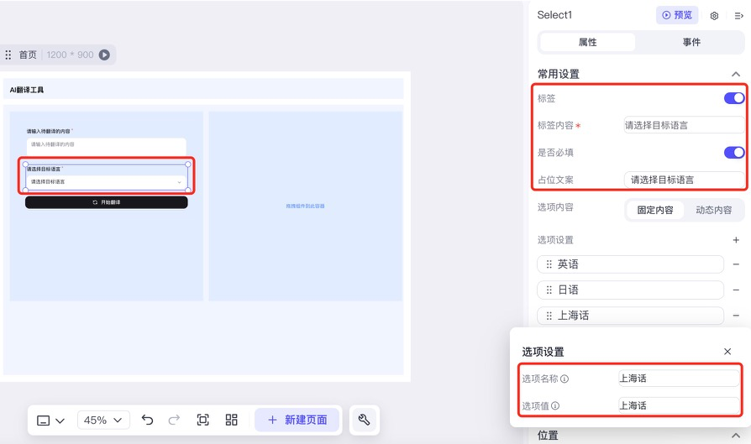Open the grid view icon in the bottom toolbar
Screen dimensions: 751x444
click(231, 420)
